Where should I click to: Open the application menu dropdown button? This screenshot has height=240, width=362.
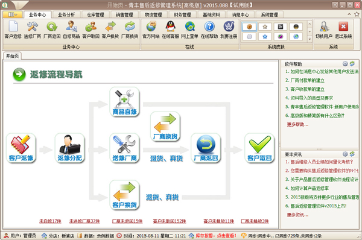[x=13, y=14]
